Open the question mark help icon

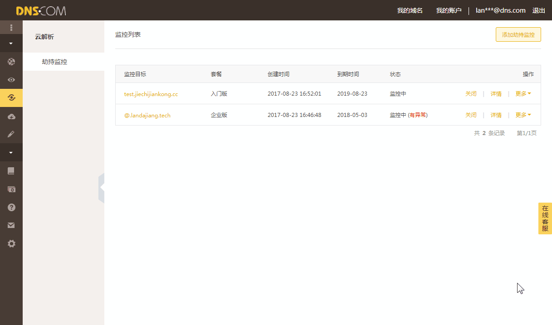11,207
